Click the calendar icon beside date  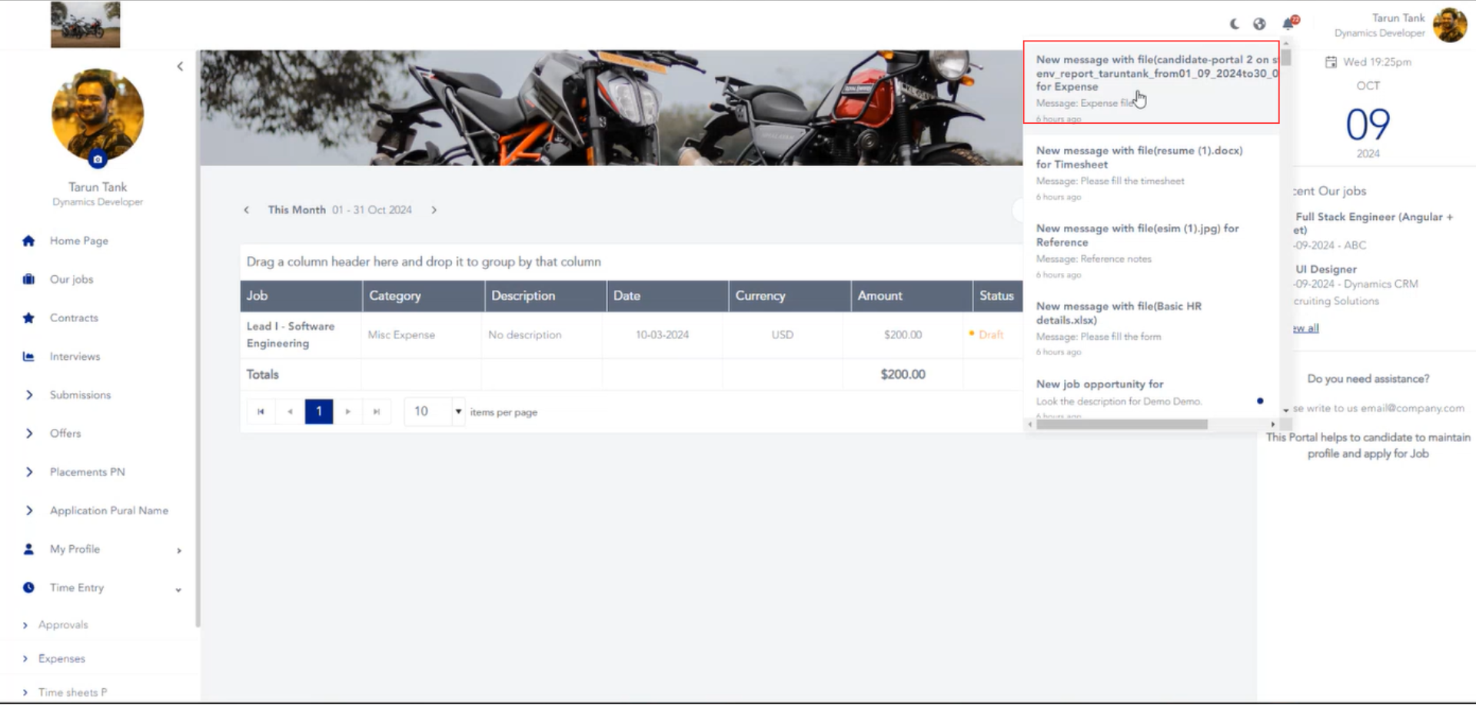[1331, 62]
